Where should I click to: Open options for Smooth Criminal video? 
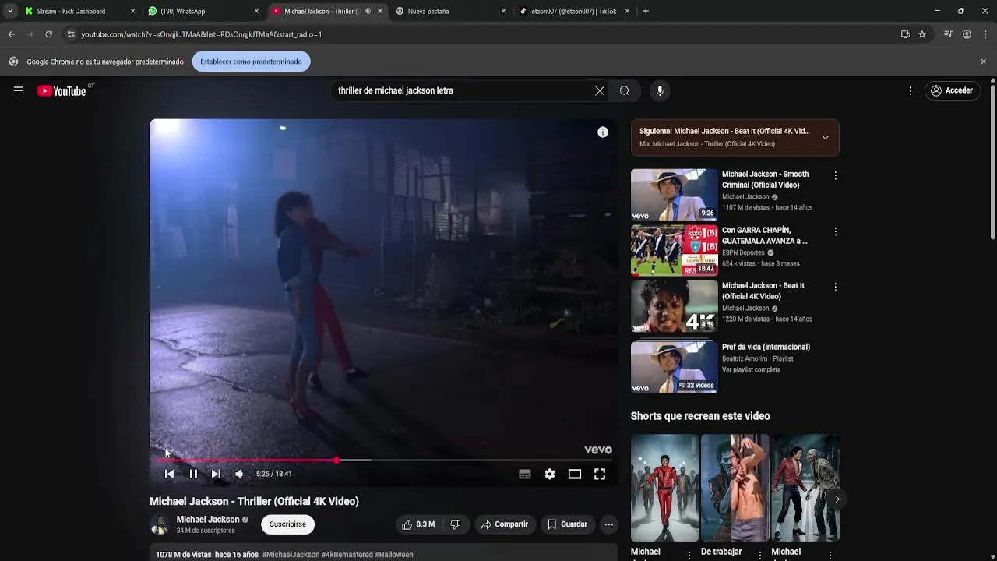click(835, 176)
